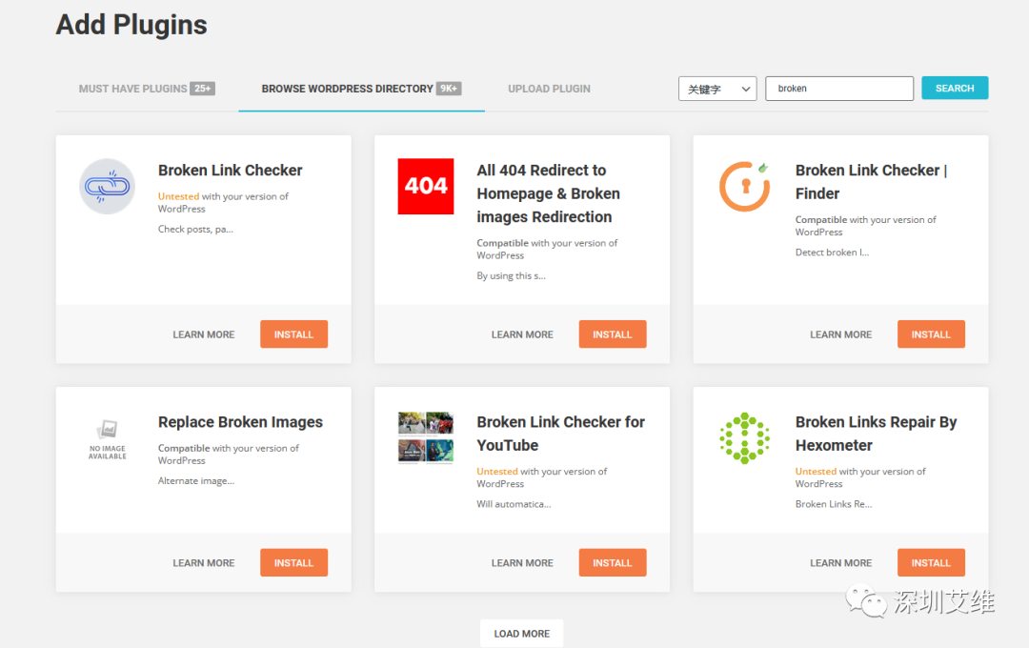Click the Load More button

522,634
